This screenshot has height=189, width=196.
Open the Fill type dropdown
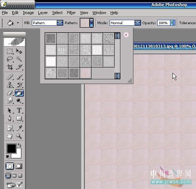pos(60,23)
